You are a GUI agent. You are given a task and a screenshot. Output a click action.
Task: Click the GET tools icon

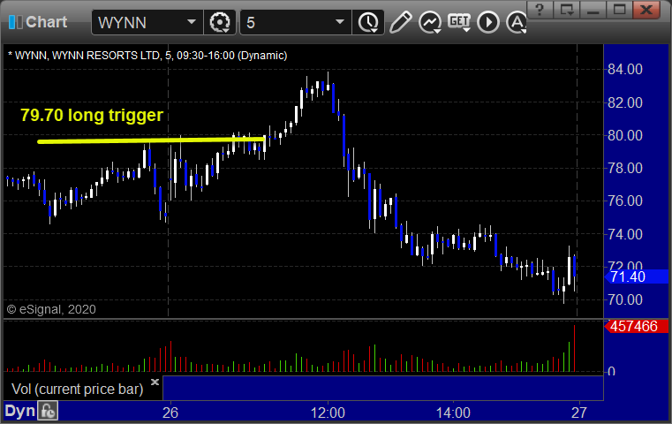tap(459, 22)
